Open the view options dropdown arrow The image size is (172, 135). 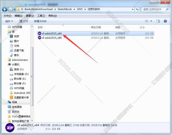coord(151,21)
